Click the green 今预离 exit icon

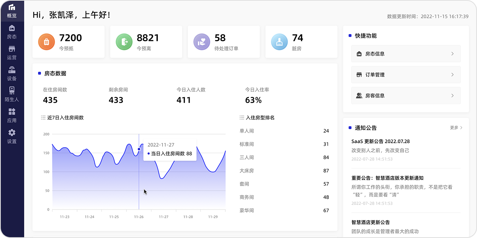pyautogui.click(x=124, y=42)
